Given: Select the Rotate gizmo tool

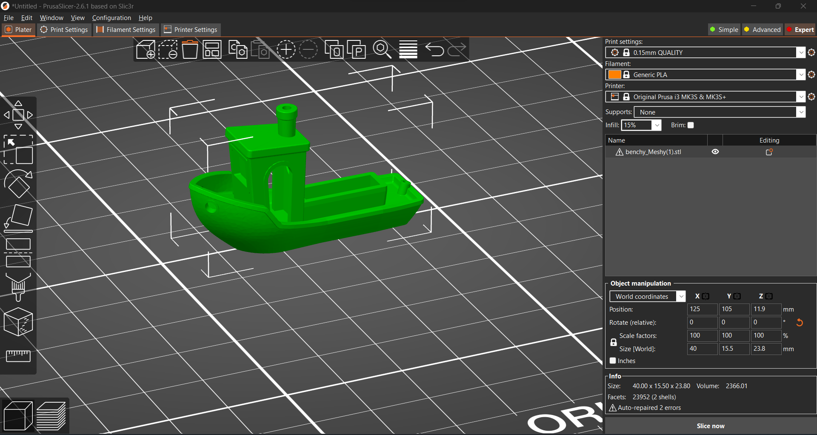Looking at the screenshot, I should pos(18,184).
